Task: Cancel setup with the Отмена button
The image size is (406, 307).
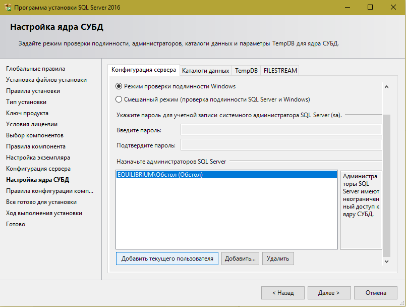Action: [376, 293]
